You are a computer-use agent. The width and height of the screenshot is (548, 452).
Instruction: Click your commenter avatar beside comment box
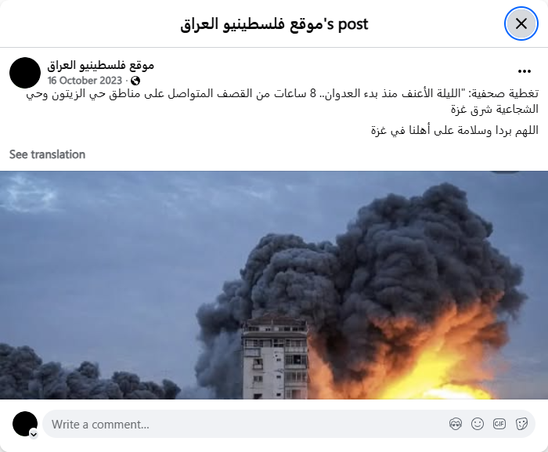[25, 424]
